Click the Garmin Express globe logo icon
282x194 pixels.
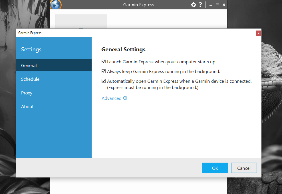(56, 5)
